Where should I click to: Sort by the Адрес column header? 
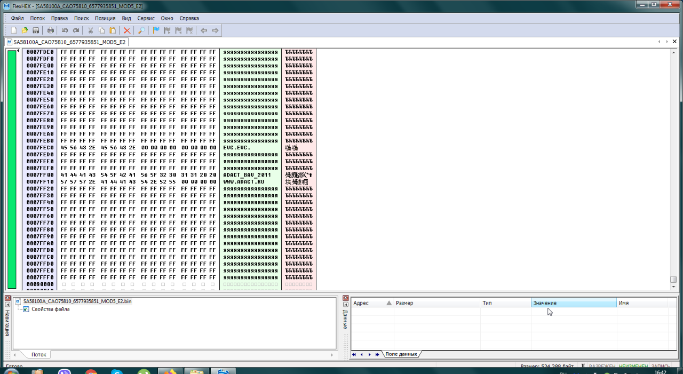[x=368, y=303]
